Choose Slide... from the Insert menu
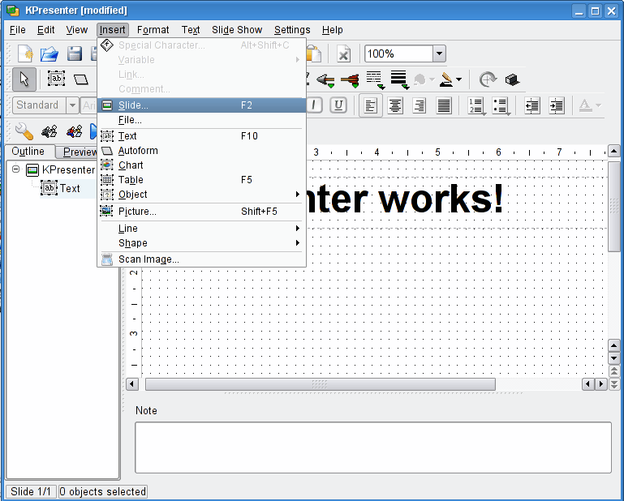Image resolution: width=624 pixels, height=501 pixels. 133,105
